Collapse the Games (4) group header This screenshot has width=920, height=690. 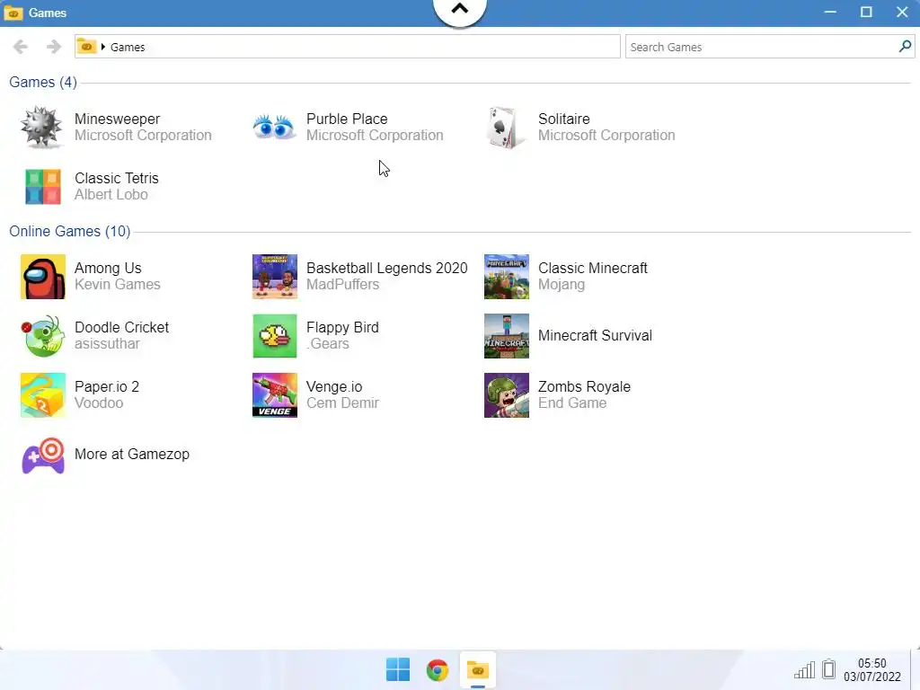43,82
